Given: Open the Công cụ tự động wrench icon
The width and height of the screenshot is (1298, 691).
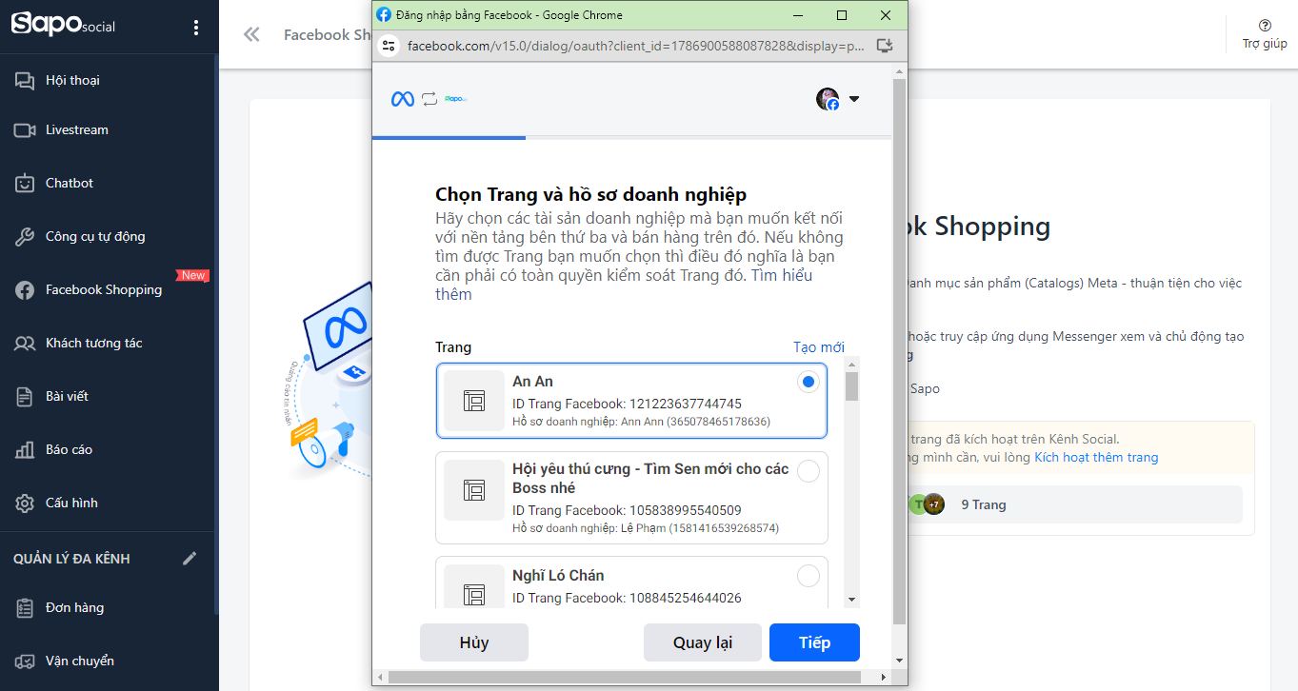Looking at the screenshot, I should [25, 237].
